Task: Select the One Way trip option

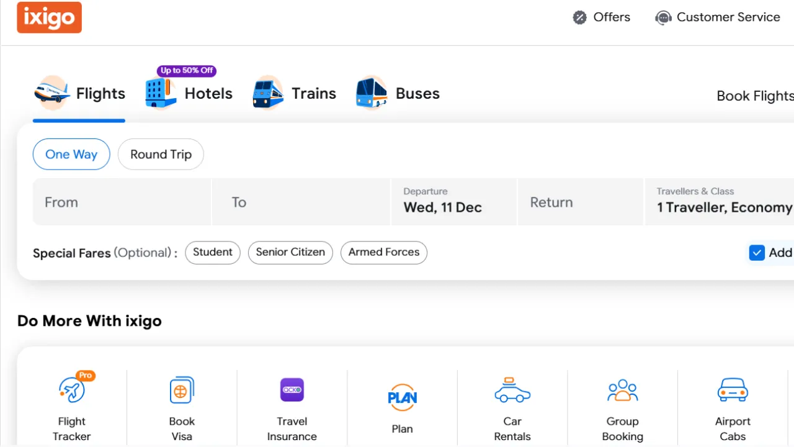Action: click(x=71, y=155)
